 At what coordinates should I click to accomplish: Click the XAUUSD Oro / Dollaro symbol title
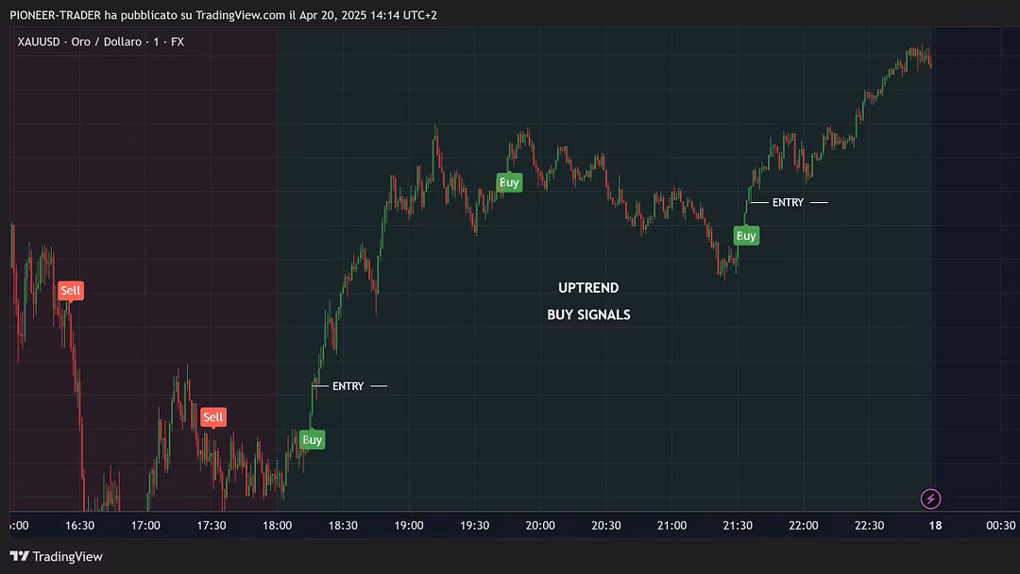click(100, 42)
